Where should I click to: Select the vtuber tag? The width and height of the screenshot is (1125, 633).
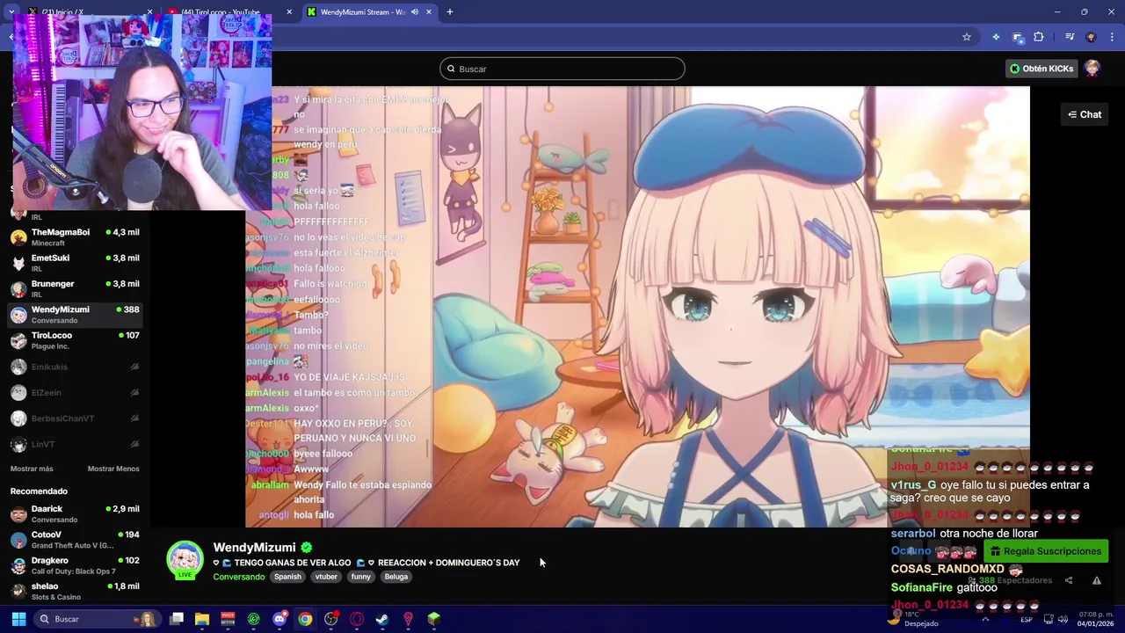tap(326, 577)
